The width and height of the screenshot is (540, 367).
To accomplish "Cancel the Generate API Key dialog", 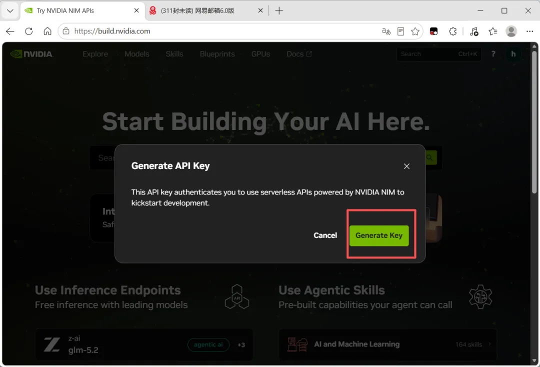I will click(x=325, y=235).
